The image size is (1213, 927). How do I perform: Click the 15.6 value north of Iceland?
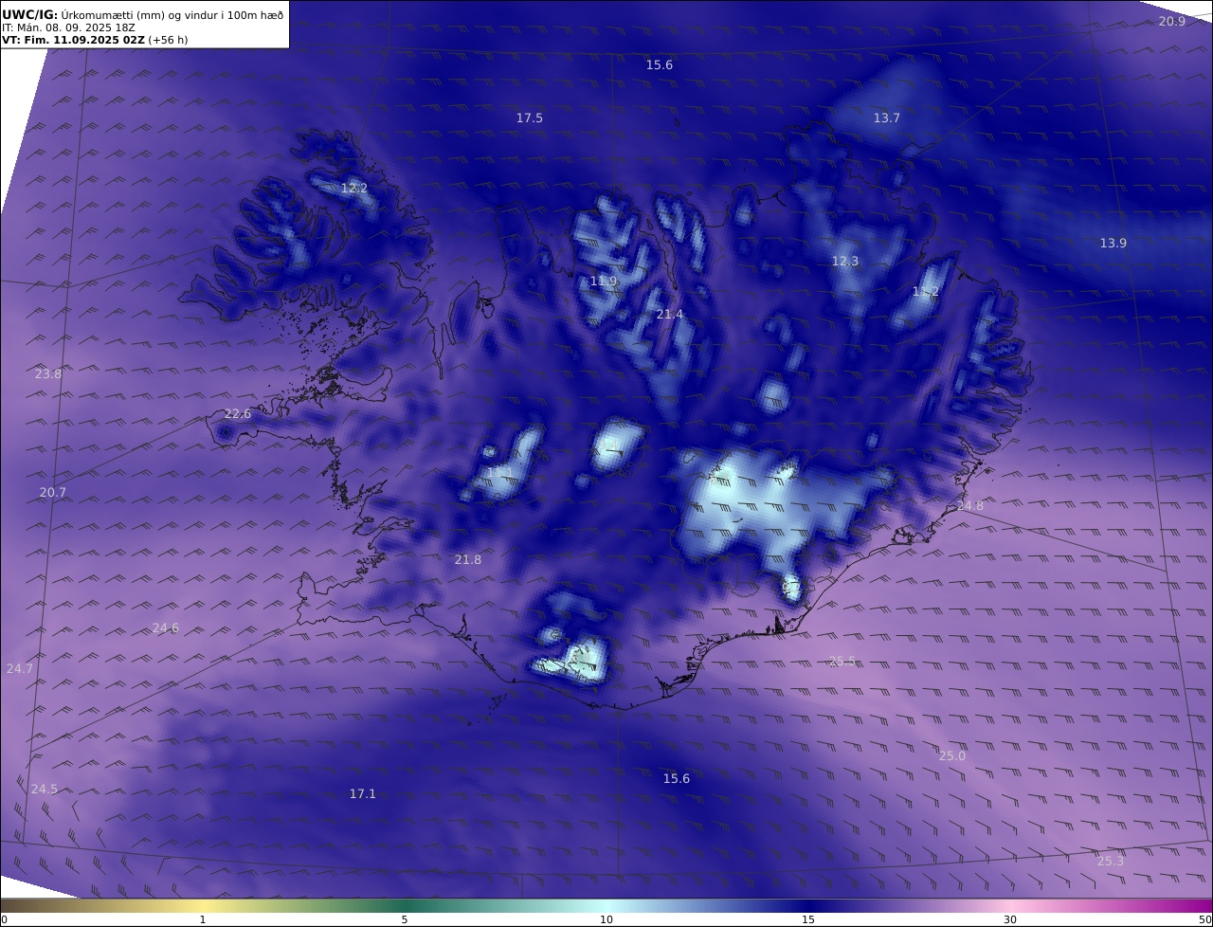coord(660,64)
